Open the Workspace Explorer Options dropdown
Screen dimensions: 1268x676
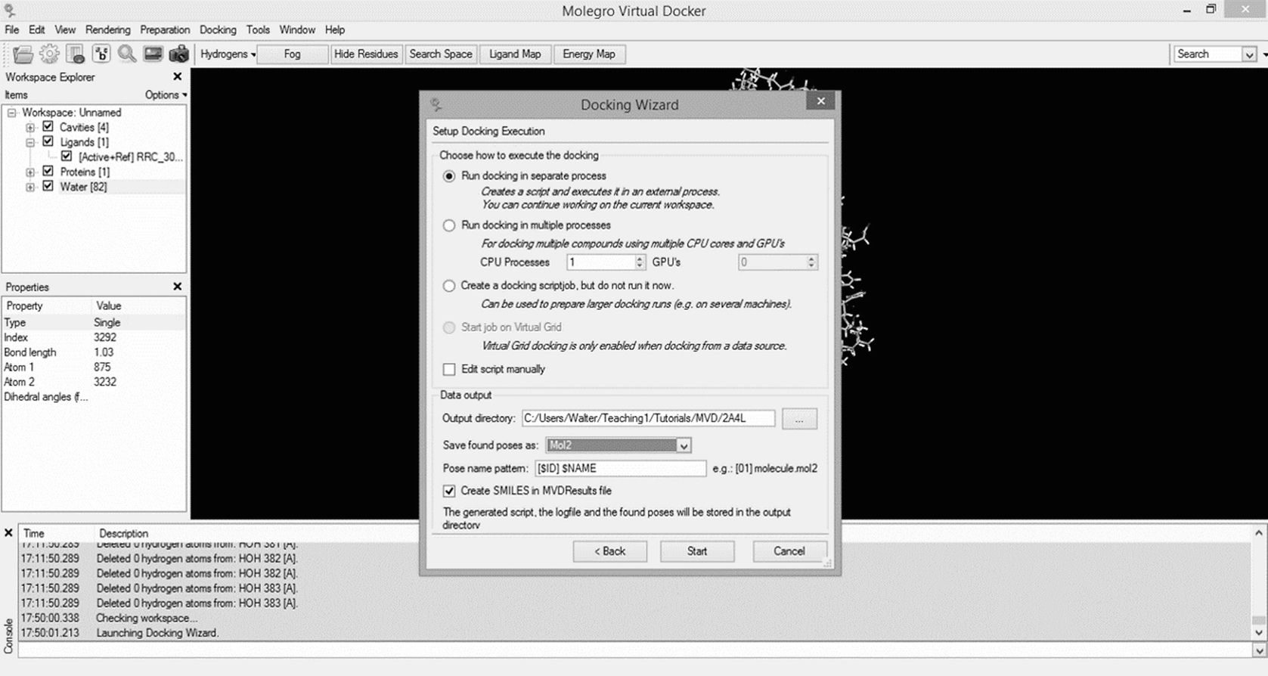pos(166,95)
